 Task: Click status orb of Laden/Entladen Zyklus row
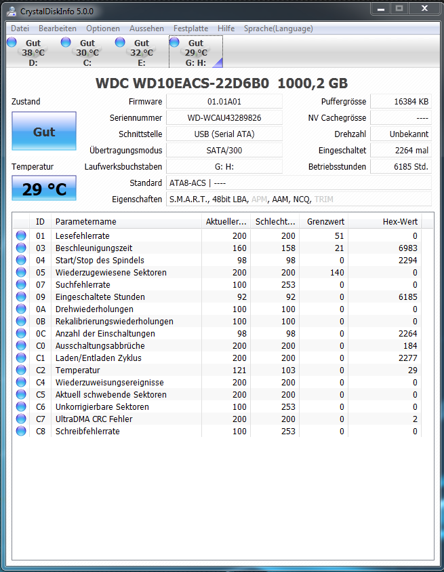point(21,358)
